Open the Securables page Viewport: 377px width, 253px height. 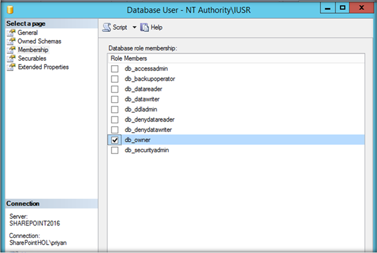tap(32, 58)
